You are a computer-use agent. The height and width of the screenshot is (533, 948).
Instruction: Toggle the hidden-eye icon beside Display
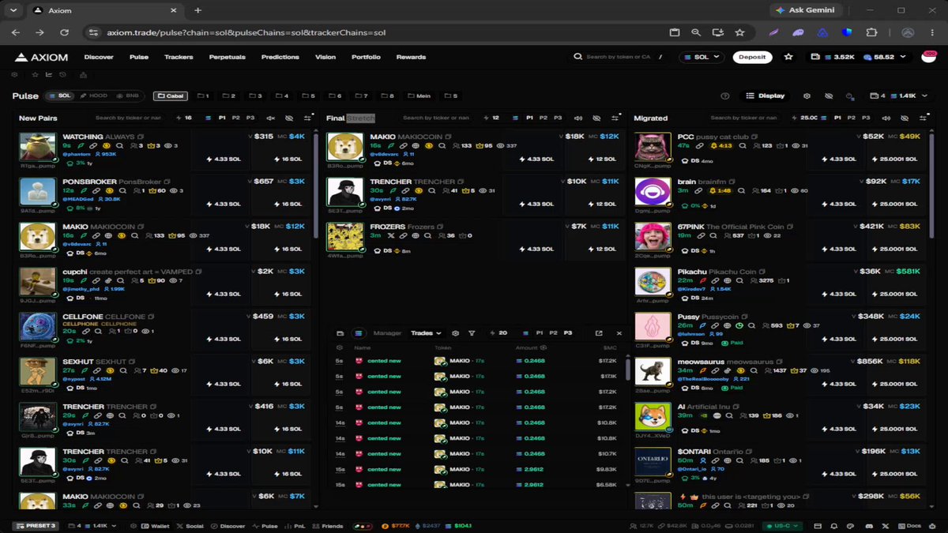click(x=828, y=96)
